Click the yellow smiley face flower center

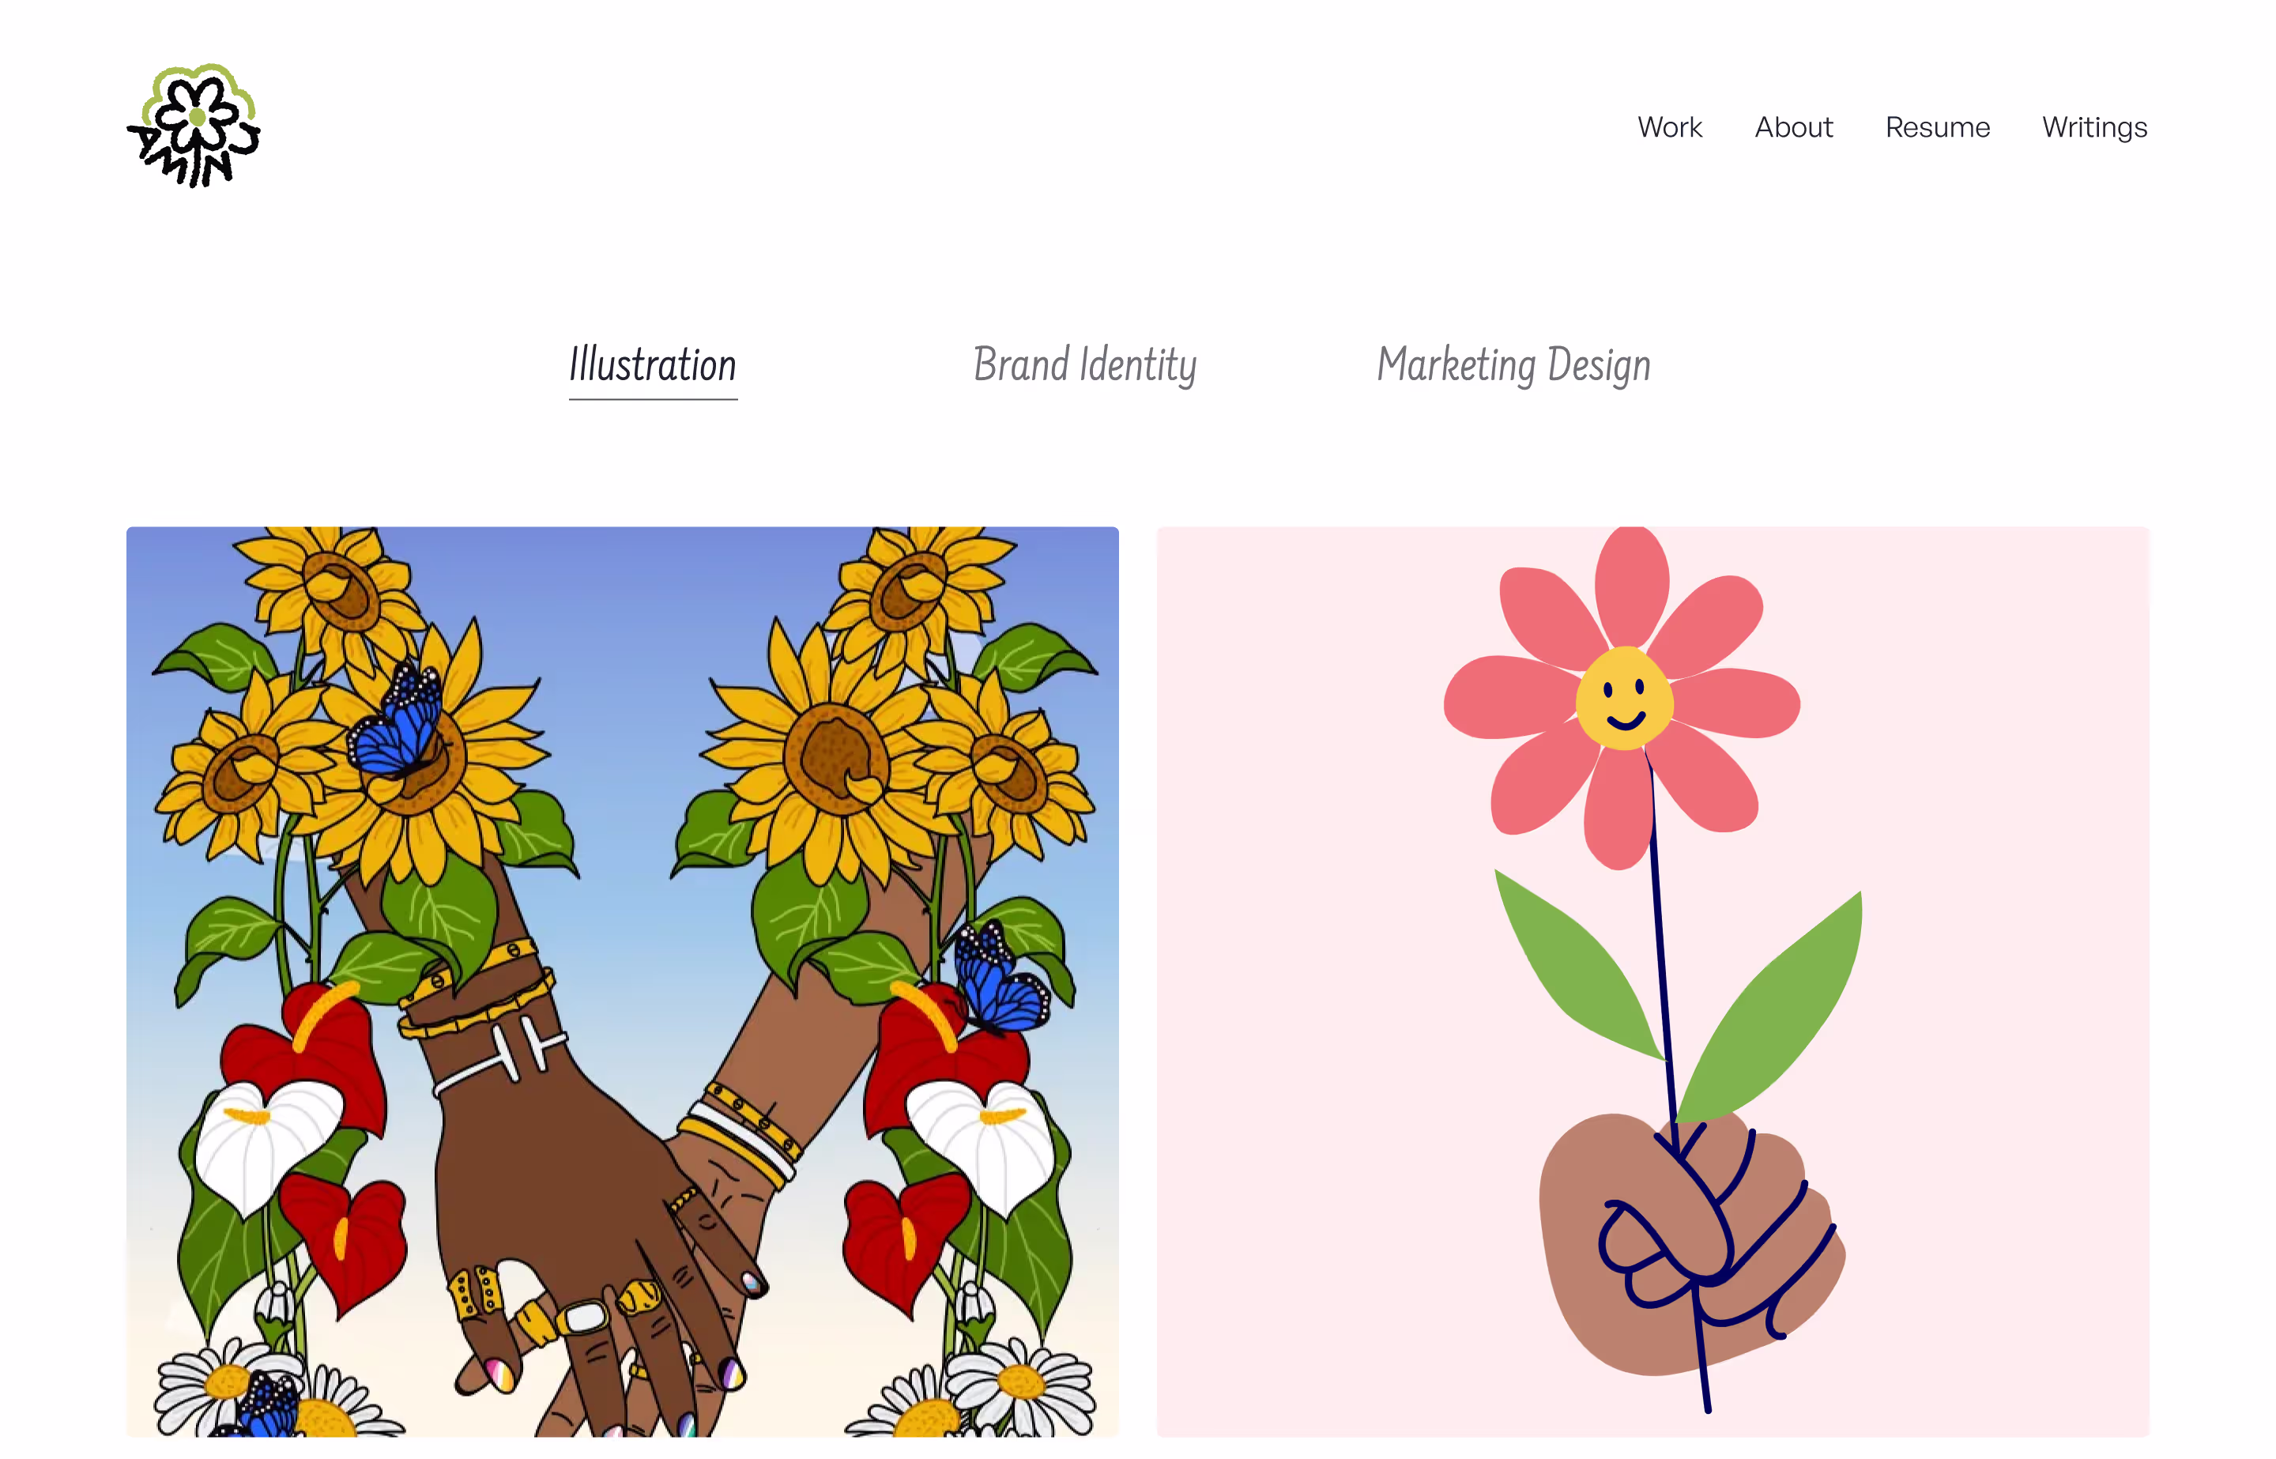(1624, 699)
